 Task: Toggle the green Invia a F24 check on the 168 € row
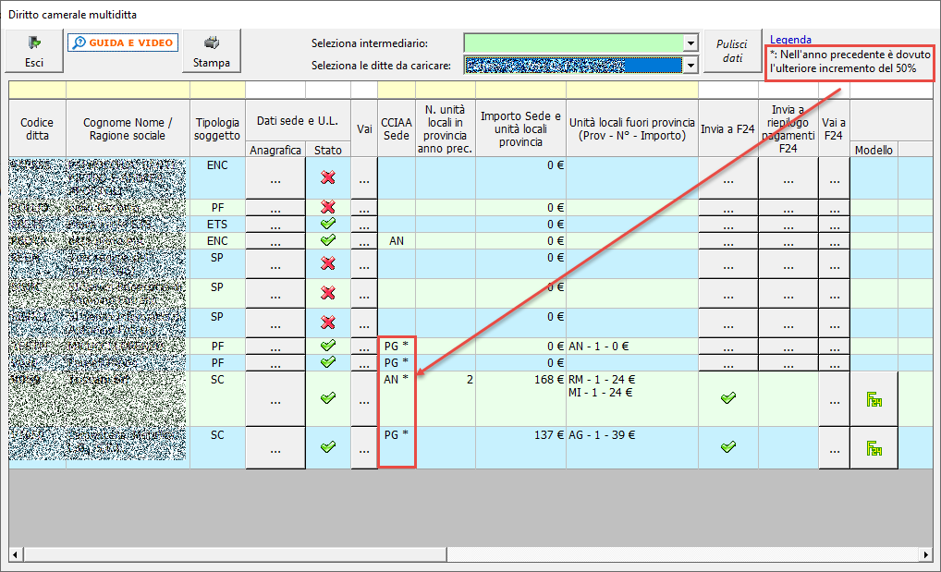point(729,397)
